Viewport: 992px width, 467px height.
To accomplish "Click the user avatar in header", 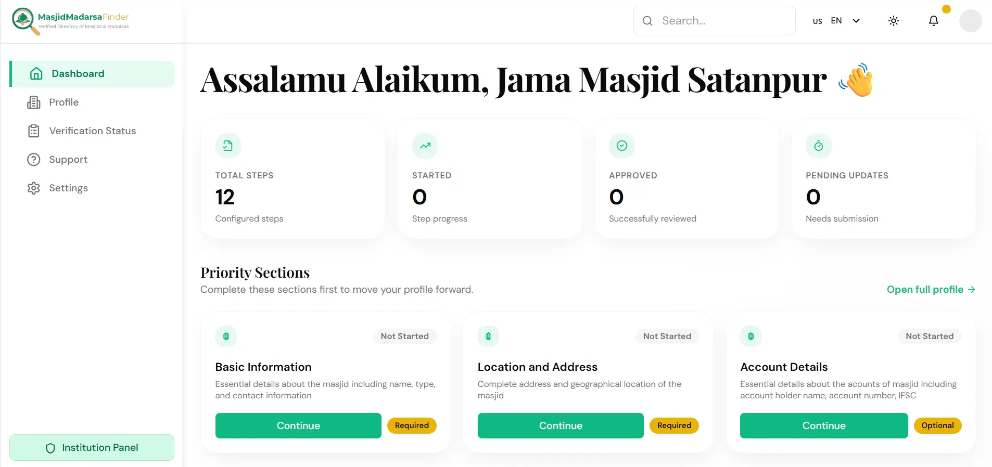I will [x=970, y=21].
